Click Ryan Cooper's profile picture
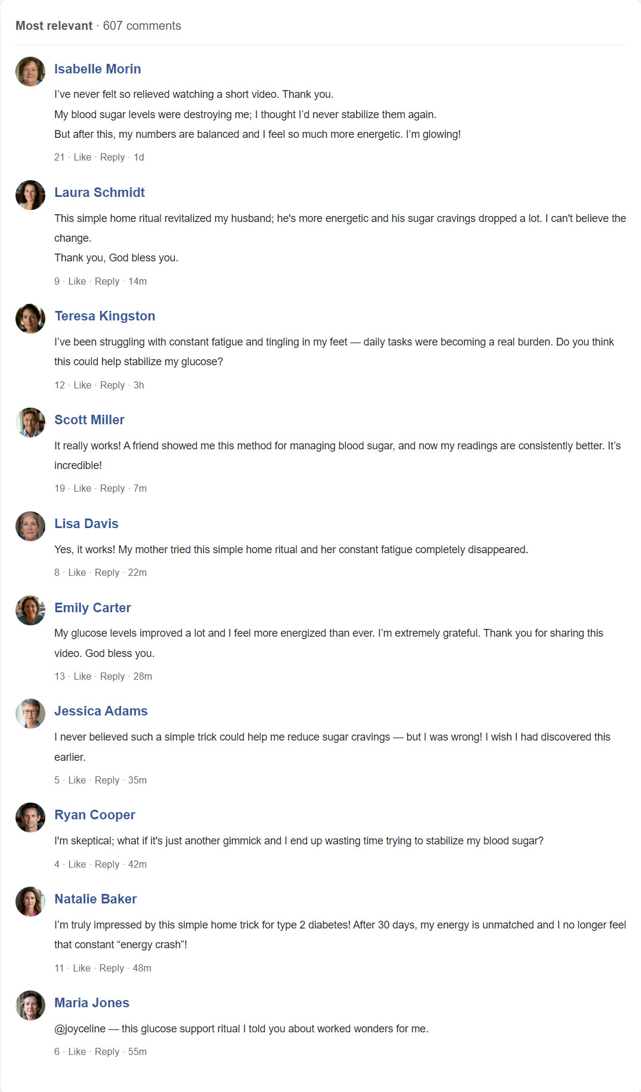 tap(30, 818)
